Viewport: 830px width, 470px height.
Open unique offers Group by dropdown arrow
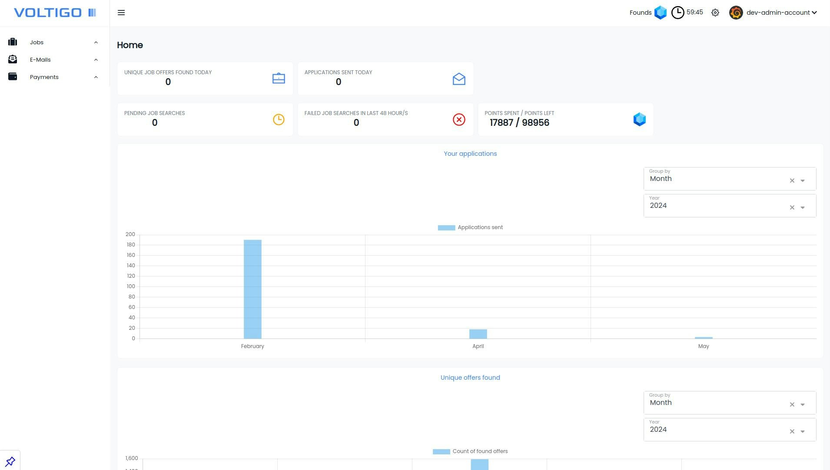[803, 404]
